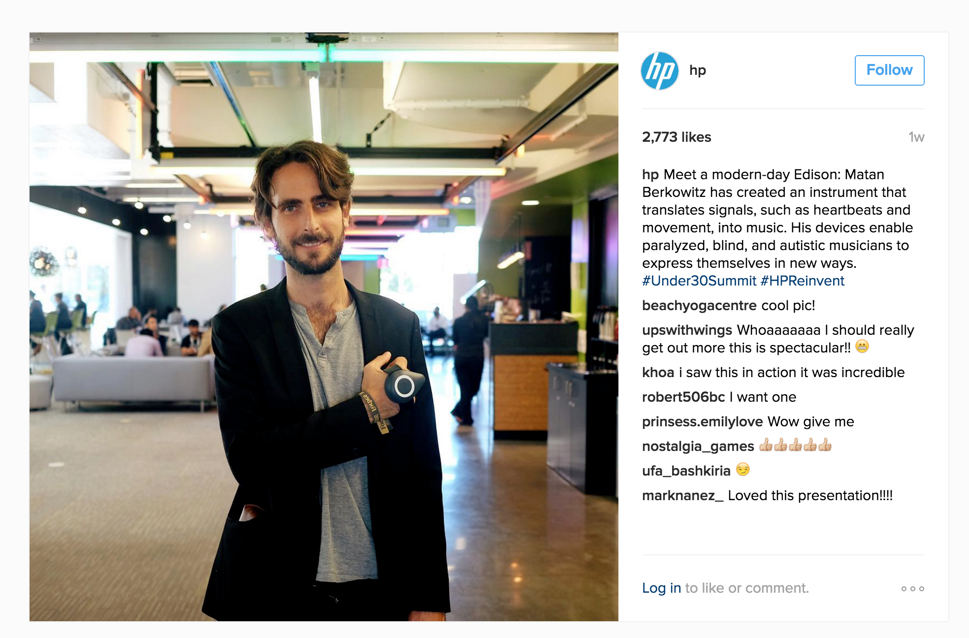Click the Log in link
Screen dimensions: 969x638
coord(661,588)
